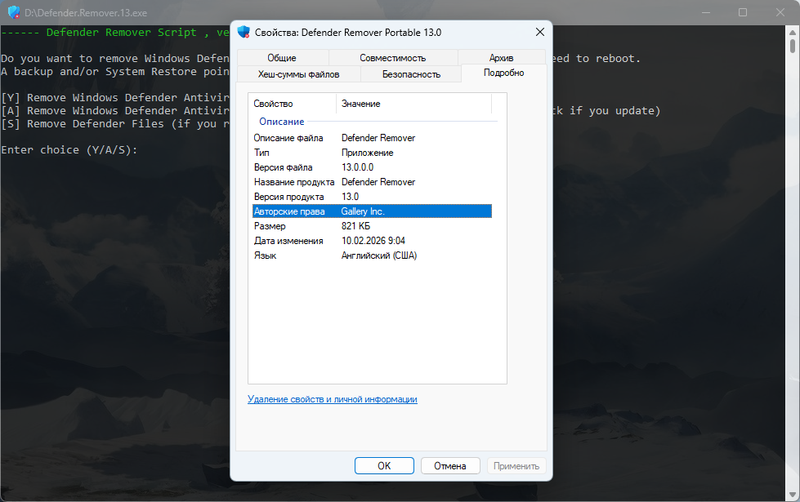Close the Defender.Remover.13.exe console window
Screen dimensions: 800x502
click(x=780, y=12)
